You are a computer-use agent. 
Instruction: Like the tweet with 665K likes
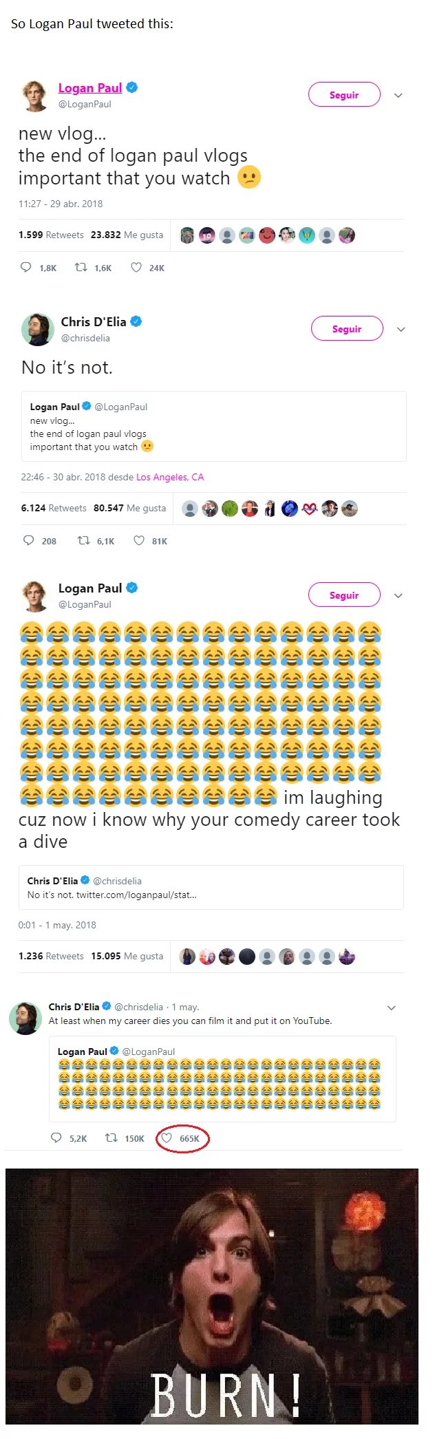coord(167,1138)
